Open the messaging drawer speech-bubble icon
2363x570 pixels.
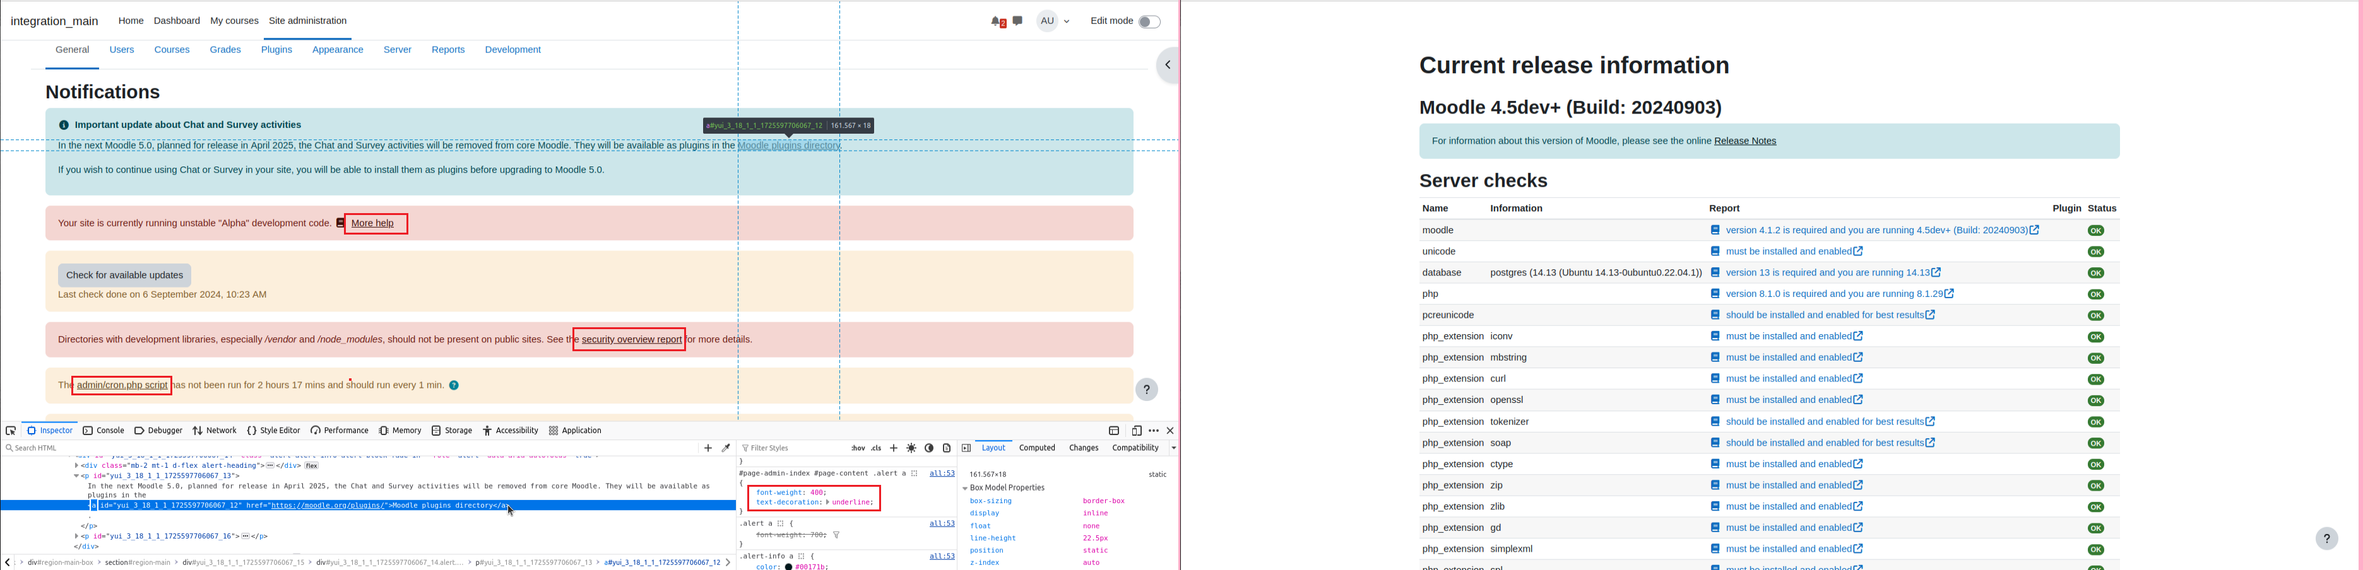[x=1018, y=21]
